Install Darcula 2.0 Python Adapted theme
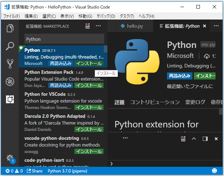 (x=89, y=130)
